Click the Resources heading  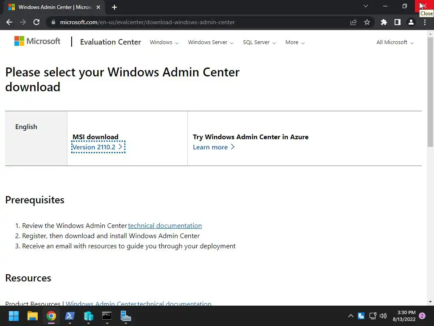click(x=28, y=278)
